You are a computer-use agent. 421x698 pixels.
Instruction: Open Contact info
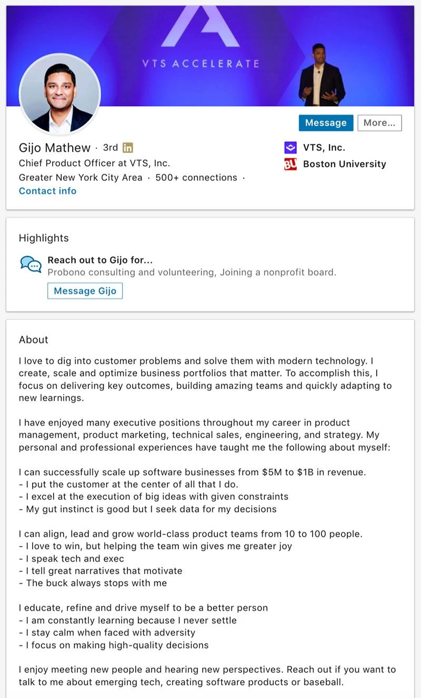pyautogui.click(x=47, y=191)
